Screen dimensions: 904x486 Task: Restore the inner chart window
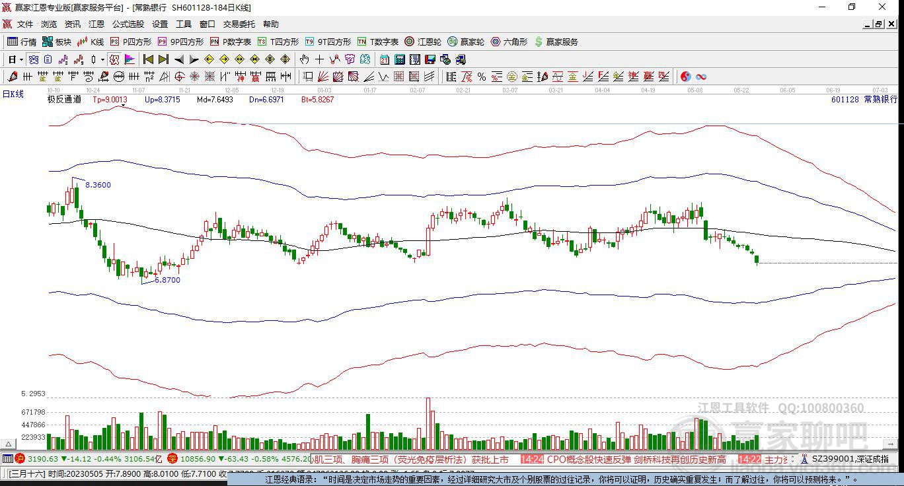879,24
